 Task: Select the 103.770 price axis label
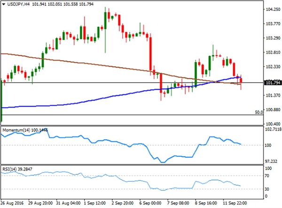pos(273,23)
